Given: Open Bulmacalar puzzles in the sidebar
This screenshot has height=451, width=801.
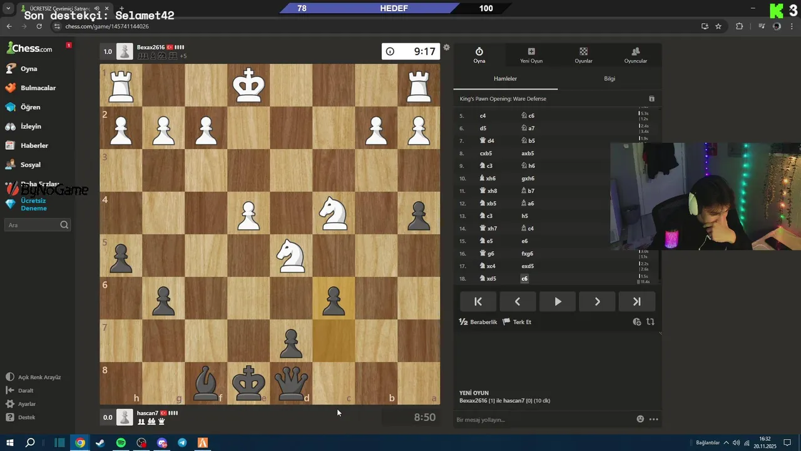Looking at the screenshot, I should point(31,88).
